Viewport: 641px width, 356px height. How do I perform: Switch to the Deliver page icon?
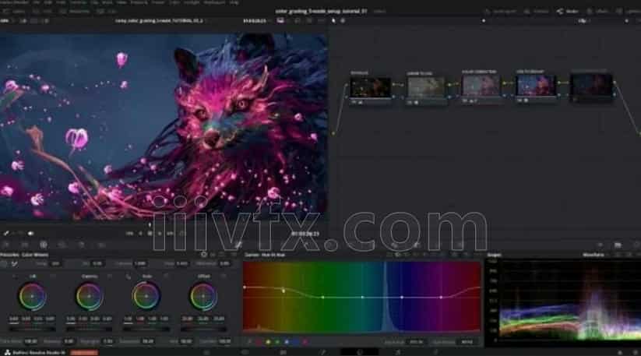(436, 352)
